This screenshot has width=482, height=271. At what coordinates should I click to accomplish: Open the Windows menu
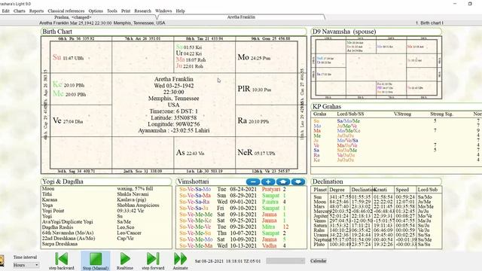[x=163, y=11]
